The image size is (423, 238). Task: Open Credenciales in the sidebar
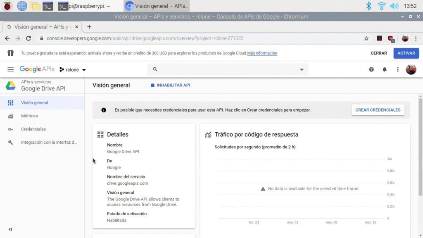[33, 129]
